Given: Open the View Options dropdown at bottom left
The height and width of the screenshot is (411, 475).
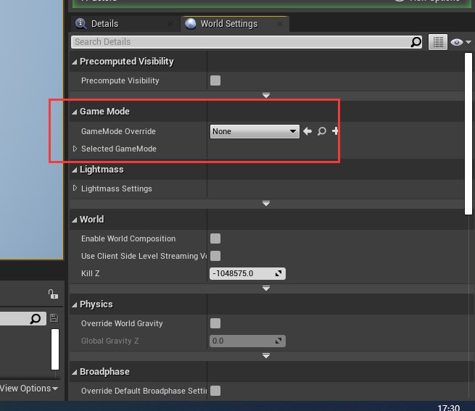Looking at the screenshot, I should pos(29,389).
